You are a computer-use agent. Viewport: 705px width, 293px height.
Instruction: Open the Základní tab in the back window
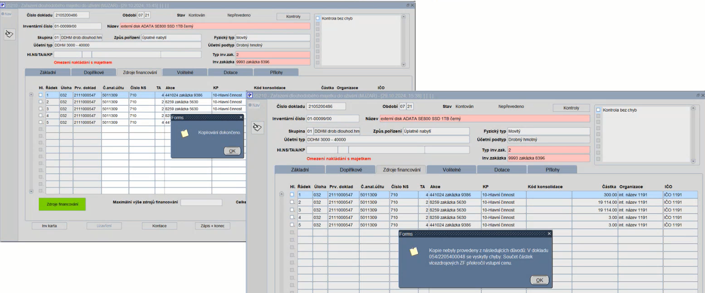point(47,72)
